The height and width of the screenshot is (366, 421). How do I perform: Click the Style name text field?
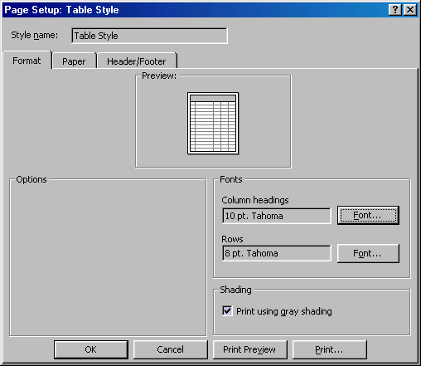[x=149, y=36]
